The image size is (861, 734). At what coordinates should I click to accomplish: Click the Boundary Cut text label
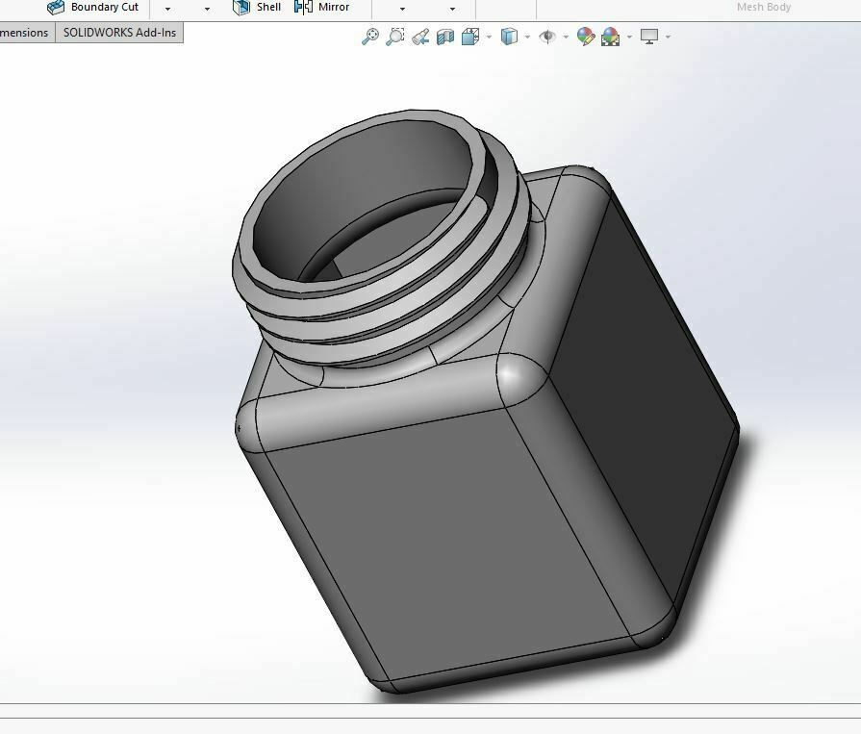[104, 7]
